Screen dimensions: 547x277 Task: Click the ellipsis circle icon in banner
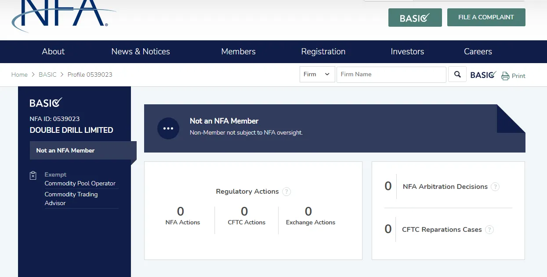click(x=168, y=128)
